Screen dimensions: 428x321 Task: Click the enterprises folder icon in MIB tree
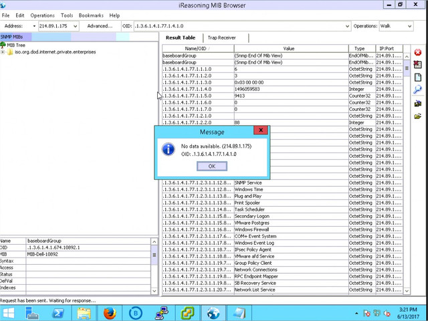(10, 52)
